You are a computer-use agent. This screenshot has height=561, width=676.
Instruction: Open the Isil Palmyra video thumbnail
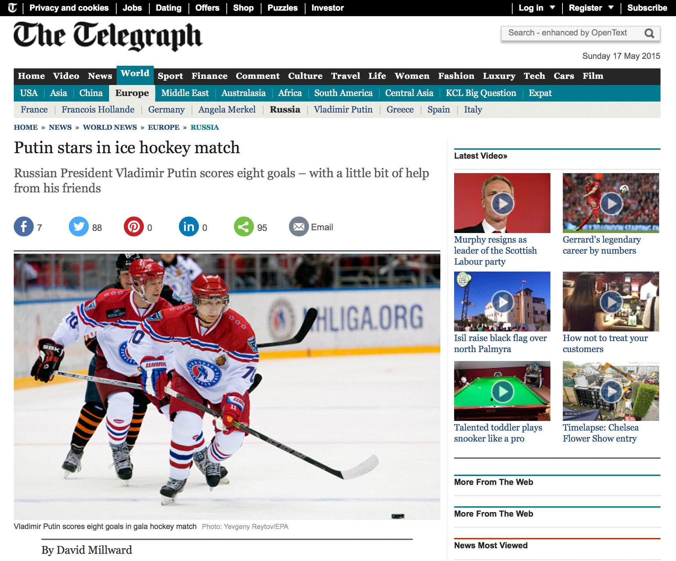tap(502, 302)
